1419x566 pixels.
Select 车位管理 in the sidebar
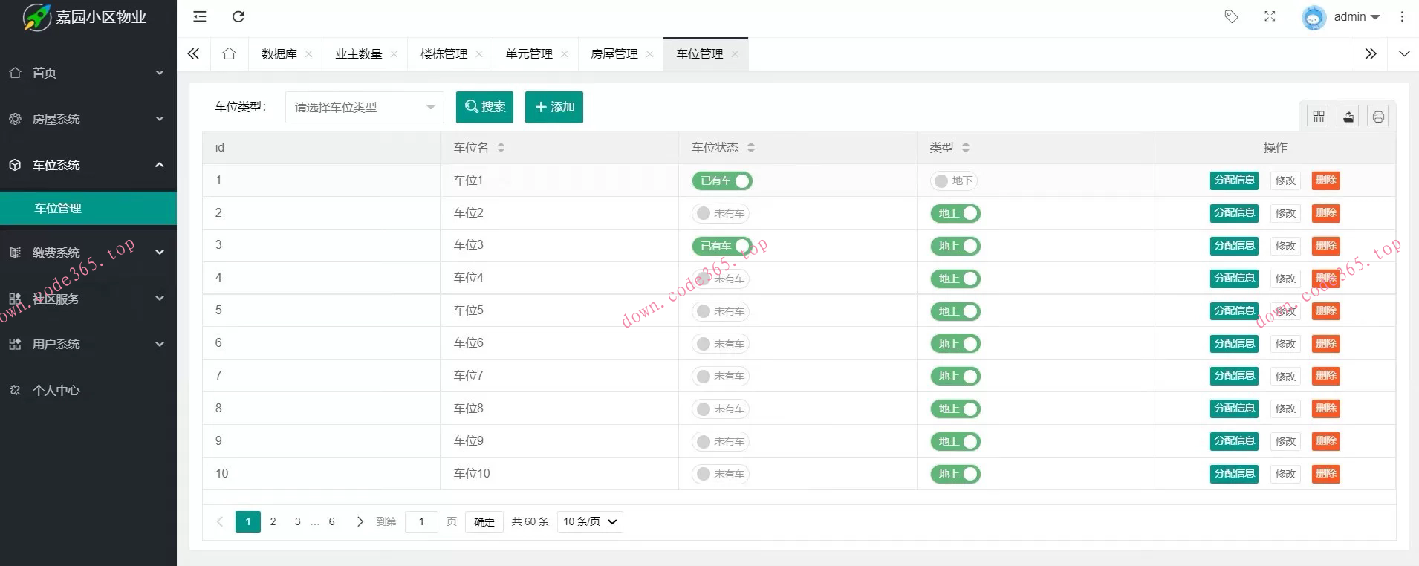(x=88, y=208)
